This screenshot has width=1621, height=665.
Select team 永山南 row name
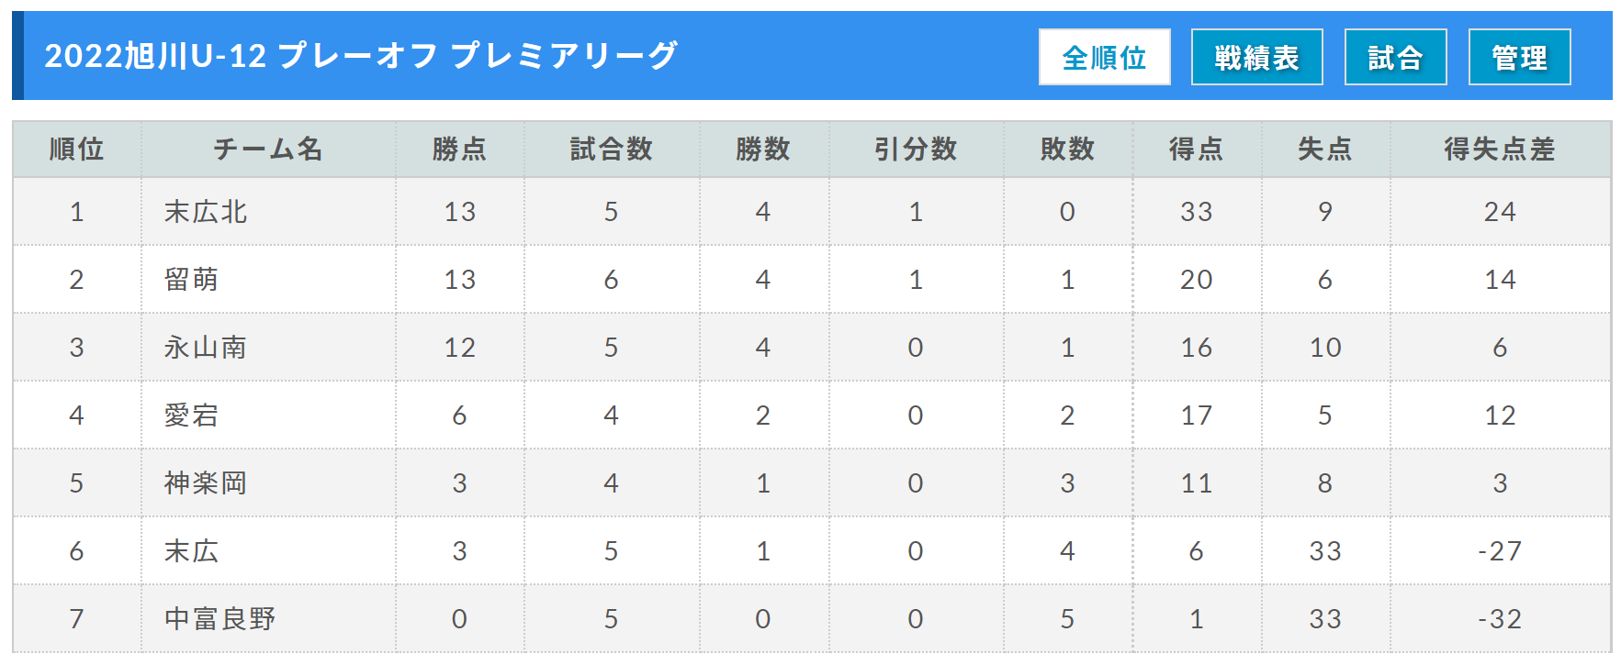206,348
